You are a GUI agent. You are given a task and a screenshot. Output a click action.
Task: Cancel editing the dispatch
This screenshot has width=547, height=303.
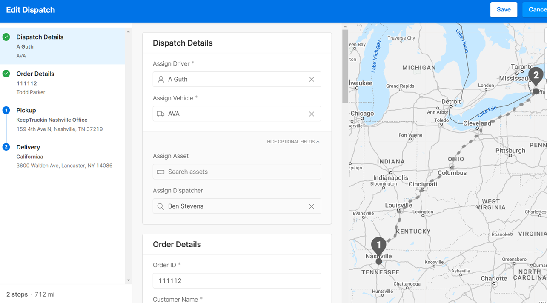pos(536,10)
